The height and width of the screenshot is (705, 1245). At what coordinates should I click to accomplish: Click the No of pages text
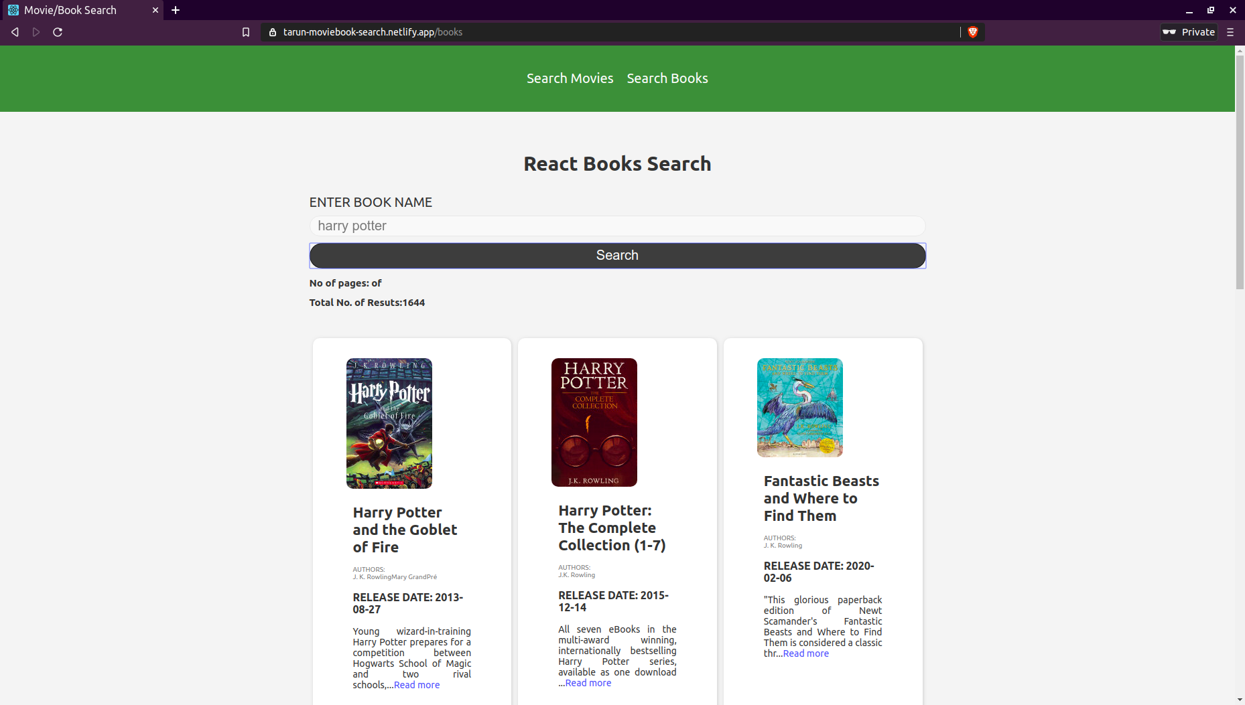346,283
